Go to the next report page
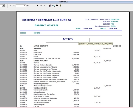Viewport: 133px width, 108px height. (x=38, y=6)
